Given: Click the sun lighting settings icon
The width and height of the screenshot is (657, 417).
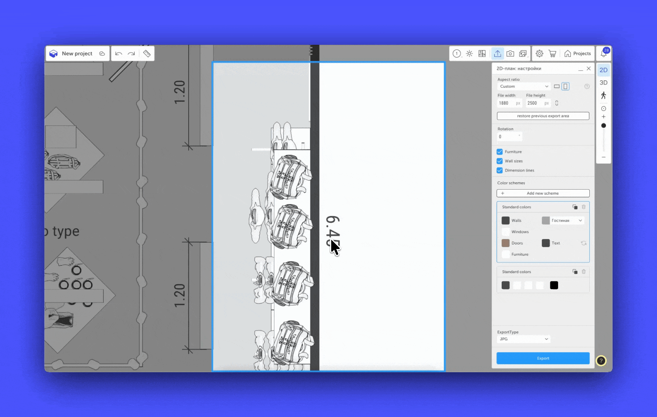Looking at the screenshot, I should (x=469, y=54).
